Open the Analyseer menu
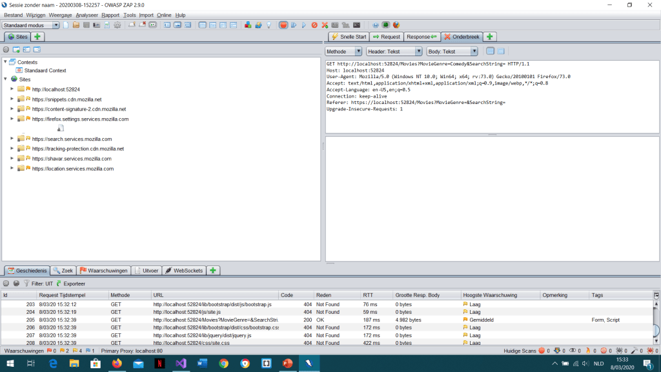Screen dimensions: 661x372 [86, 15]
